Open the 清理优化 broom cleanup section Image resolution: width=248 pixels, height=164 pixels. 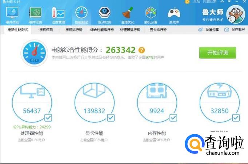pos(128,15)
